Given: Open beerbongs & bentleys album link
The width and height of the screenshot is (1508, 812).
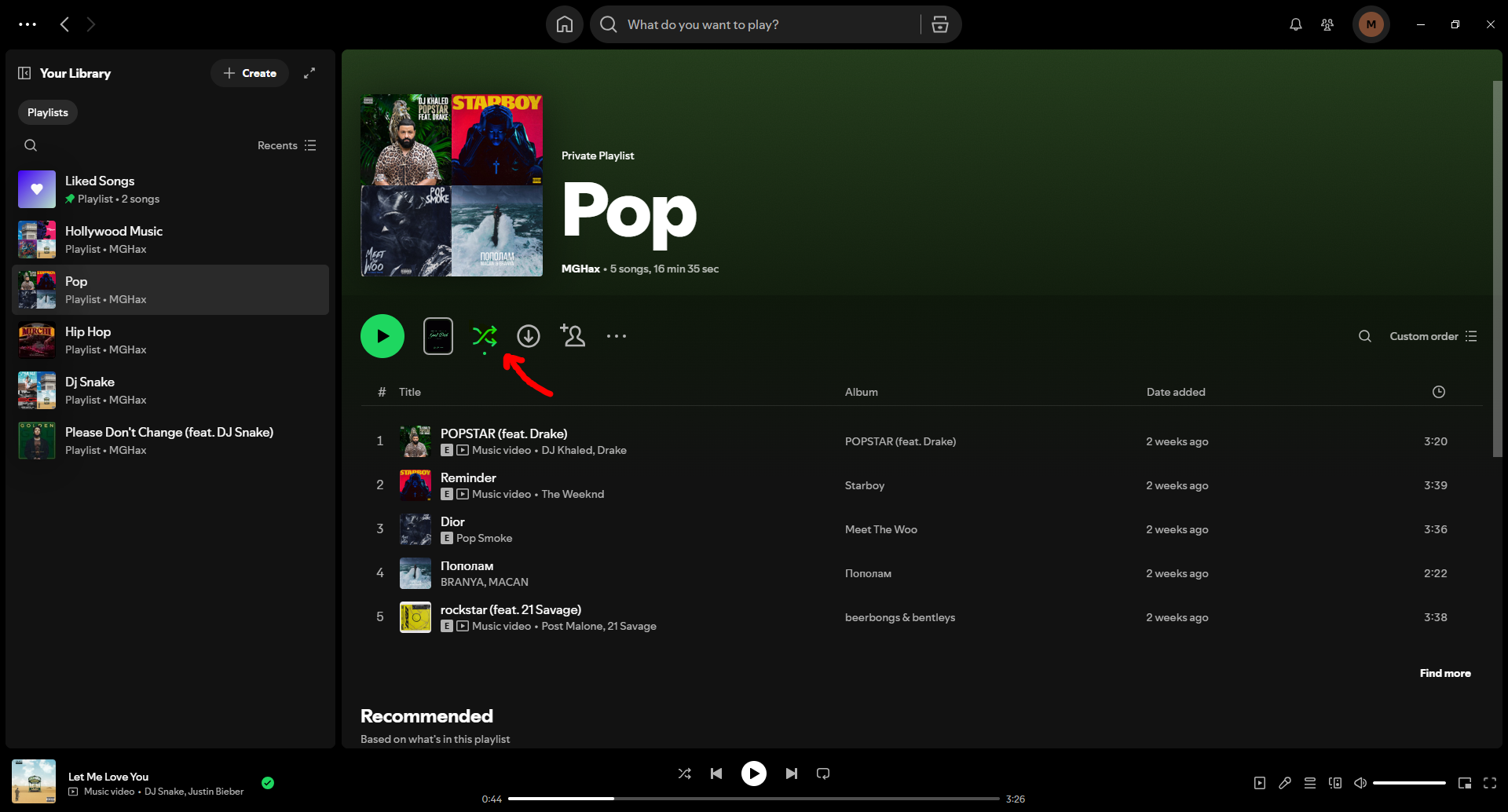Looking at the screenshot, I should coord(900,617).
